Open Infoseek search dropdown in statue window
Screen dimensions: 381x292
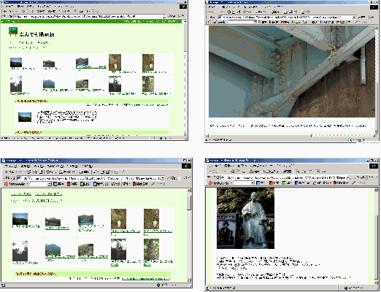[253, 182]
